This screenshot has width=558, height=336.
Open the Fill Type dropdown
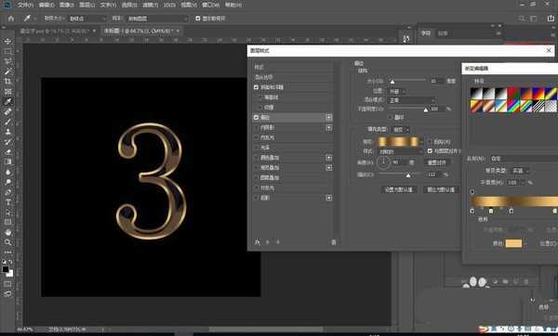tap(400, 130)
